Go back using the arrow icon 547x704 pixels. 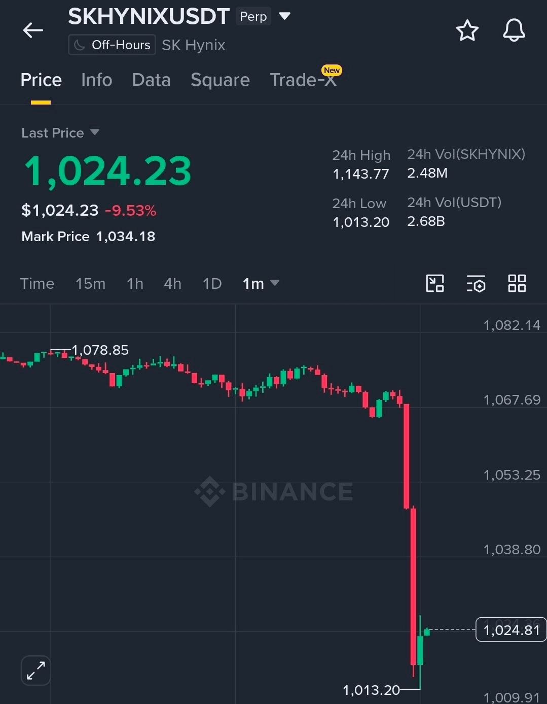[x=33, y=30]
